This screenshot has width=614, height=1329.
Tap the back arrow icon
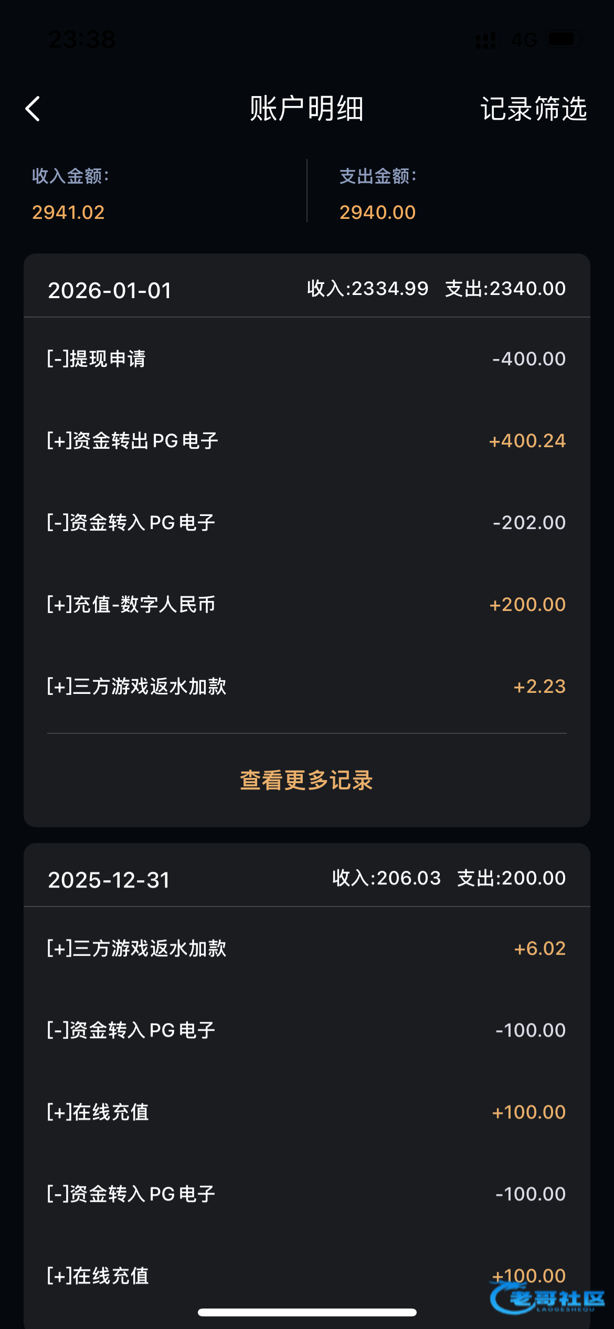click(x=33, y=109)
